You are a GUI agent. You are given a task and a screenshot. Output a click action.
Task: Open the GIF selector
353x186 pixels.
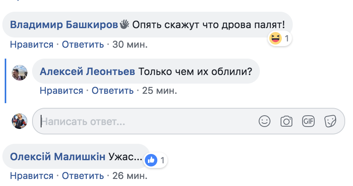pyautogui.click(x=308, y=122)
